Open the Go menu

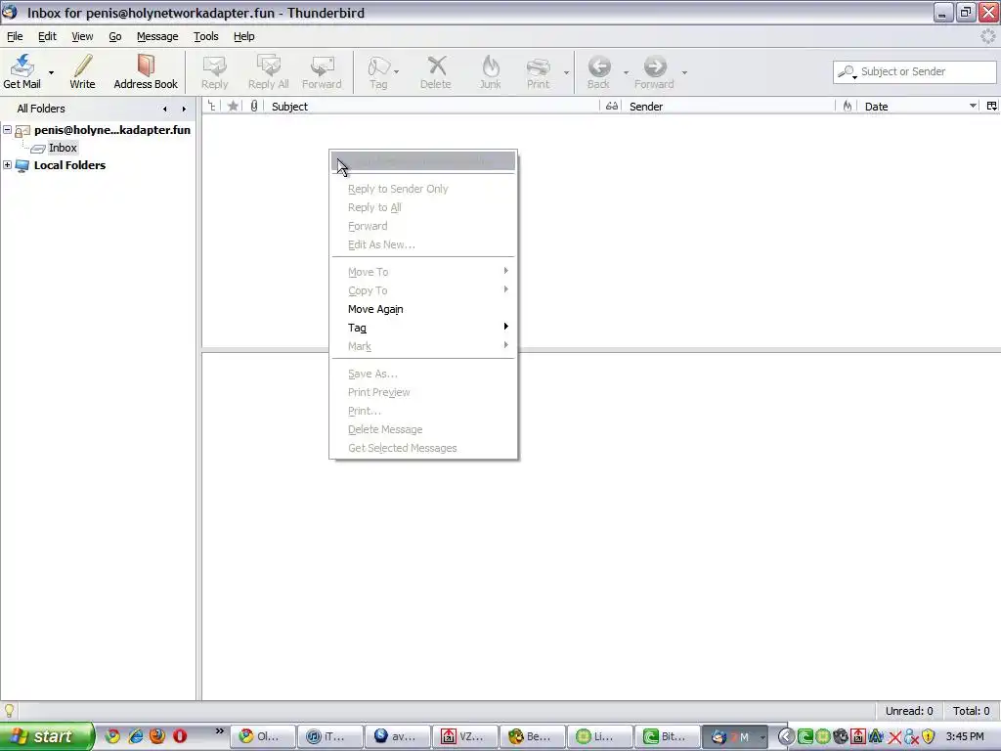point(115,36)
